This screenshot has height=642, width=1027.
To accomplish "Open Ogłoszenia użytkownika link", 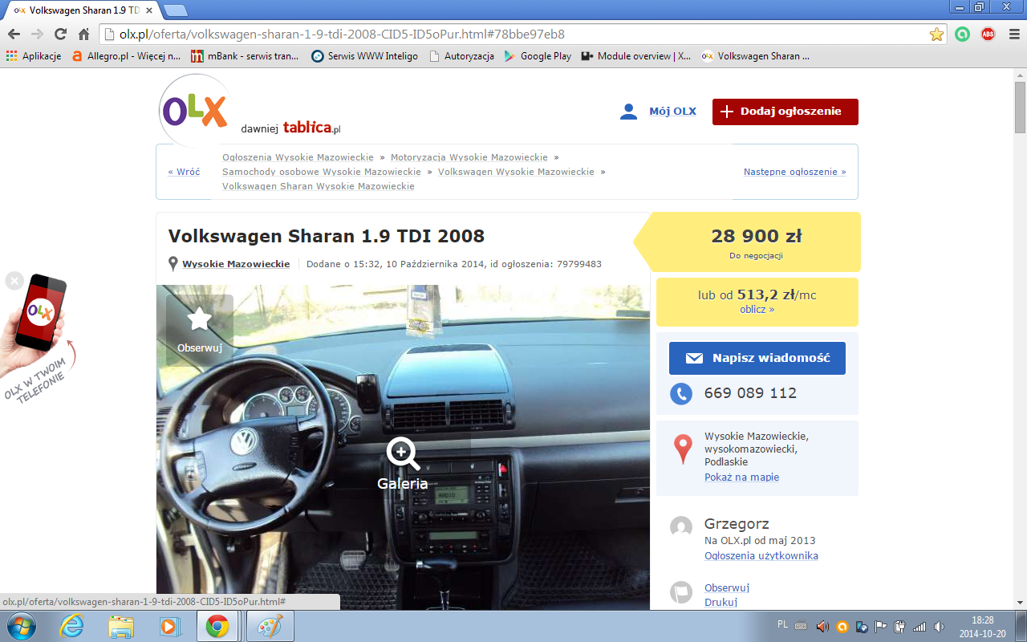I will 761,555.
